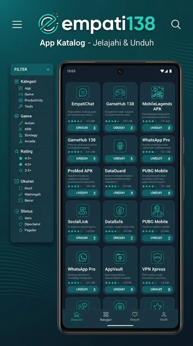Choose the 3.5+ rating filter

coord(25,170)
